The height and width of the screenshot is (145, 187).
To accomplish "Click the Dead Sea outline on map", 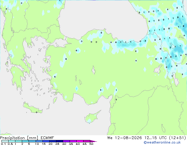I will pos(163,128).
